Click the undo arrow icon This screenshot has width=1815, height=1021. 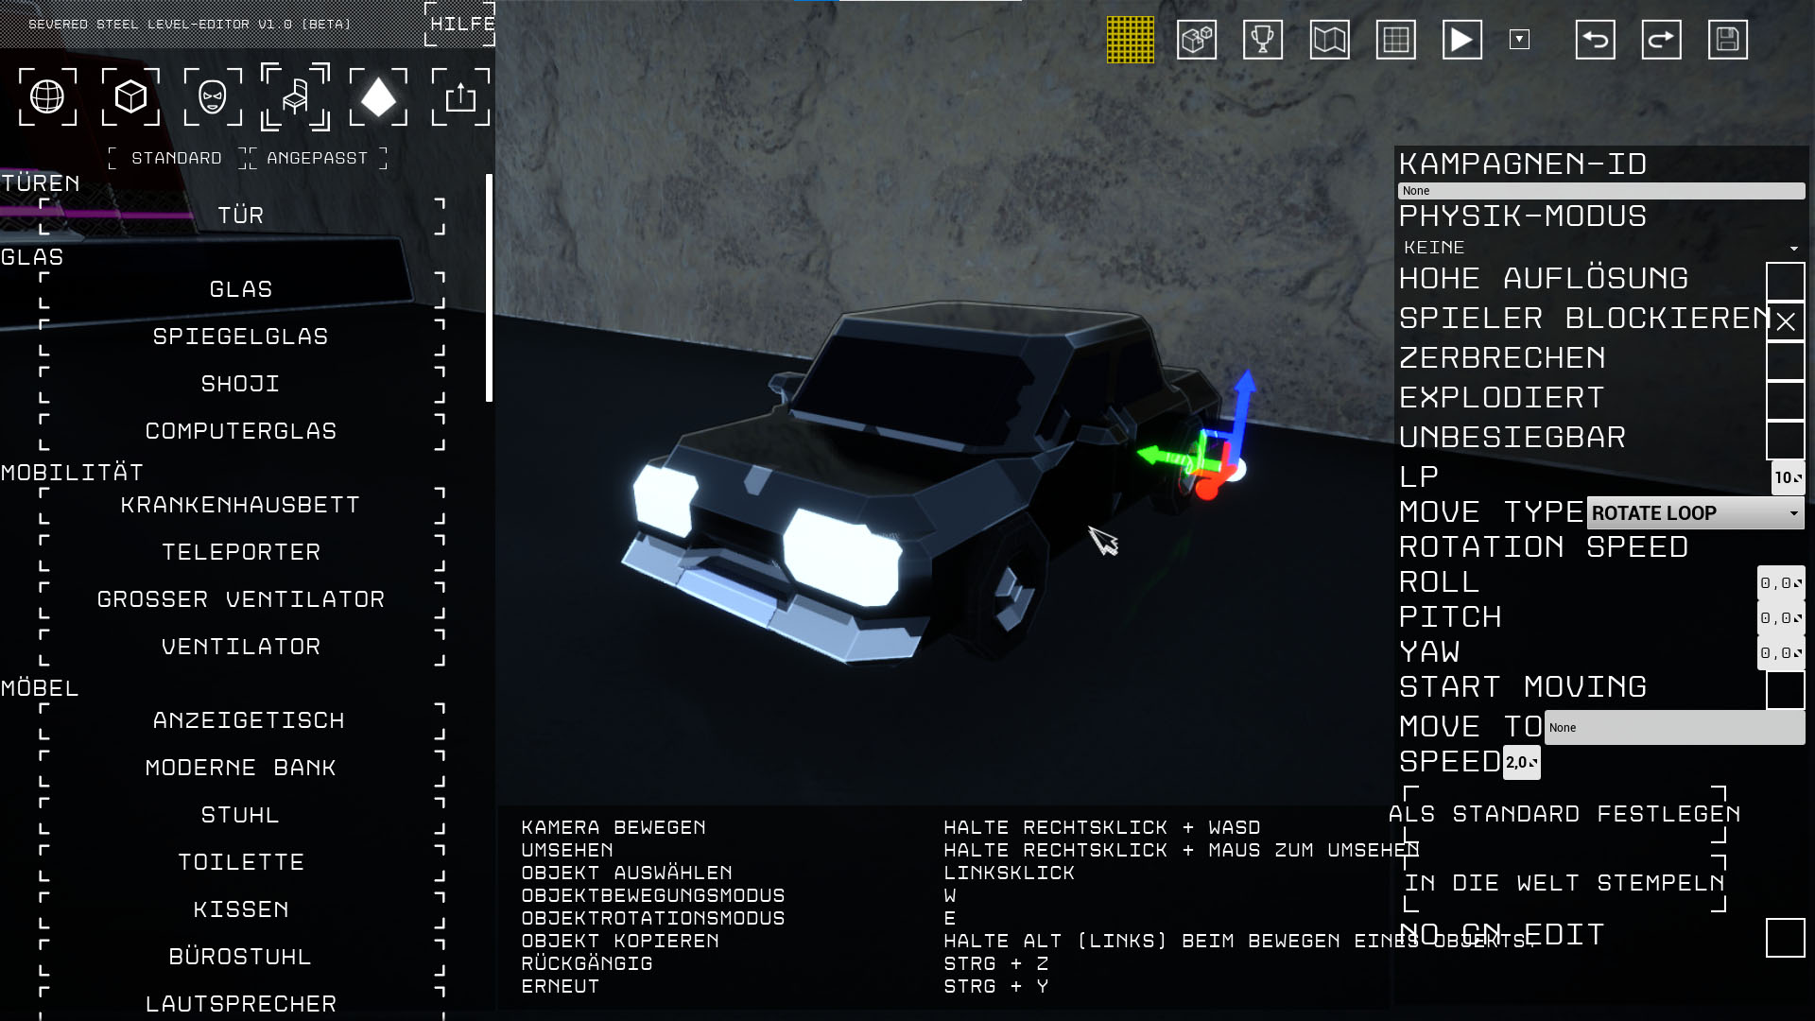tap(1595, 40)
